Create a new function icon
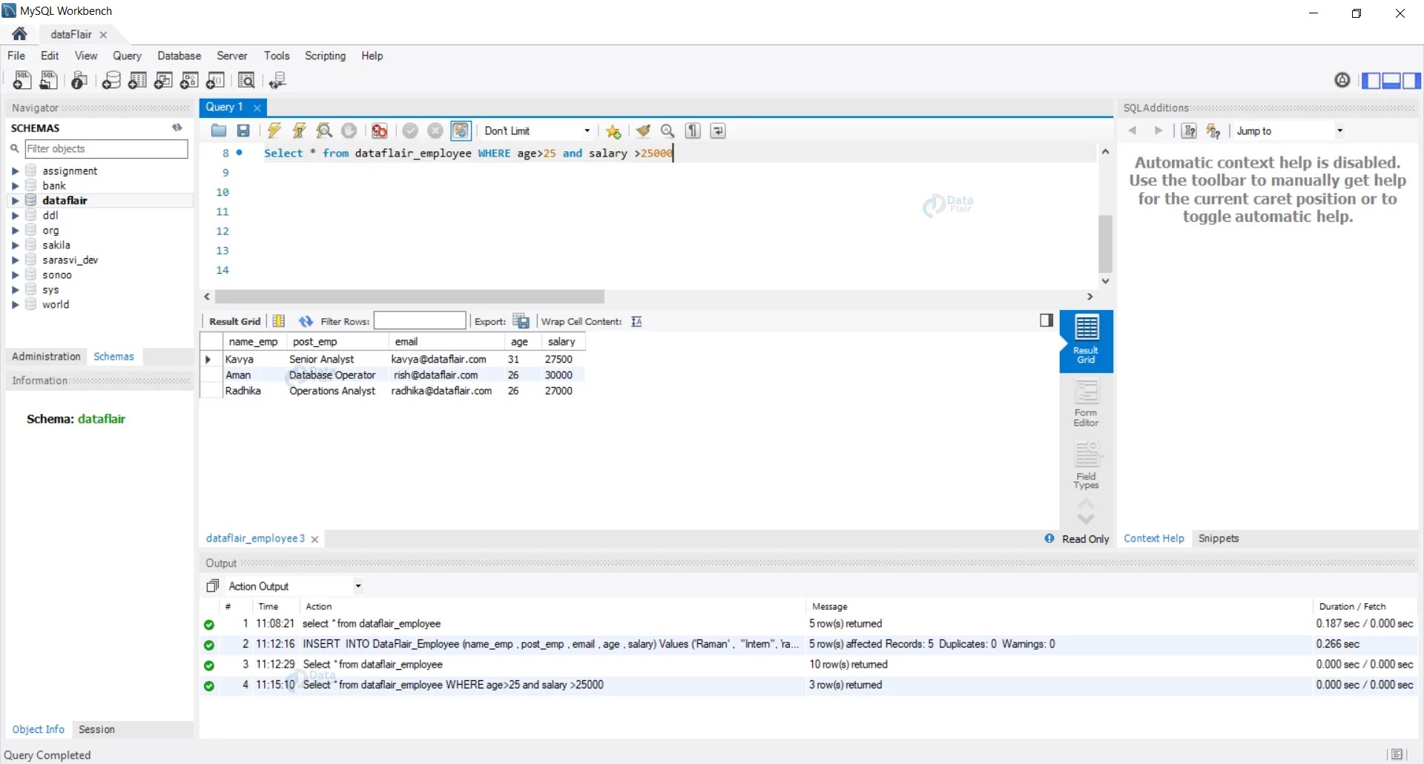Image resolution: width=1424 pixels, height=764 pixels. pos(216,80)
